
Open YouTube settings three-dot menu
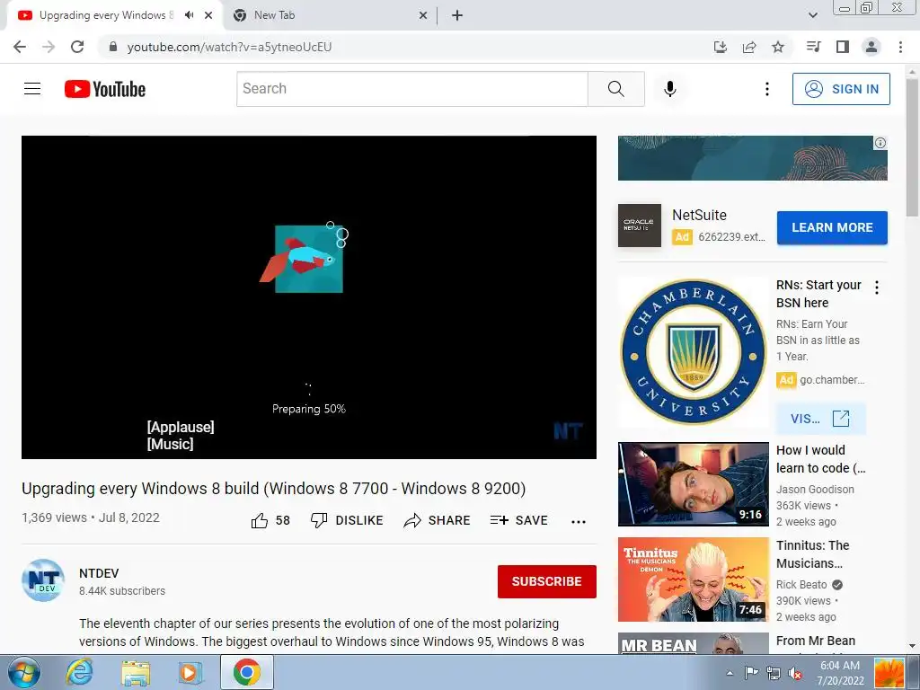click(x=767, y=89)
